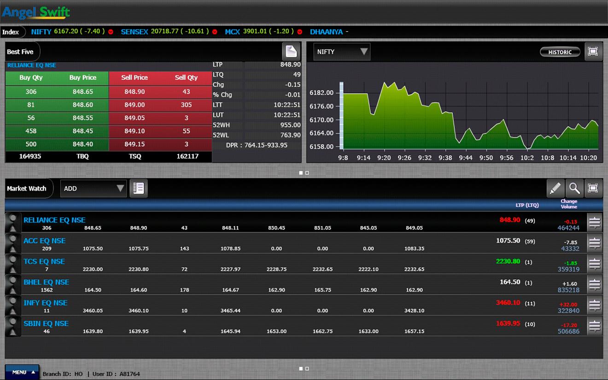This screenshot has height=380, width=608.
Task: Open RELIANCE EQ NSE scrip link
Action: [x=54, y=220]
